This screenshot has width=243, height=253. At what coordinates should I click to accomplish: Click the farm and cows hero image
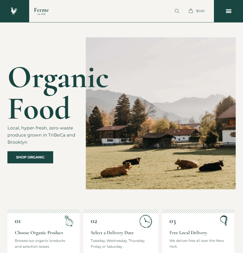tap(161, 113)
